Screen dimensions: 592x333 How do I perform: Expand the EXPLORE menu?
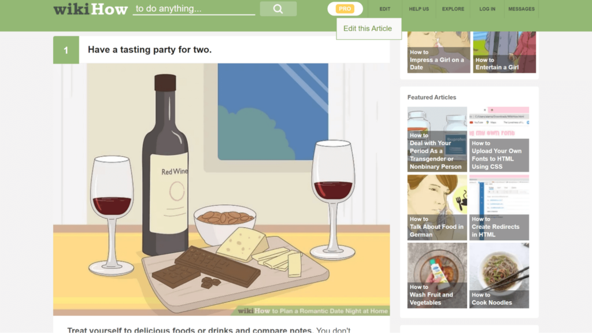pos(453,9)
